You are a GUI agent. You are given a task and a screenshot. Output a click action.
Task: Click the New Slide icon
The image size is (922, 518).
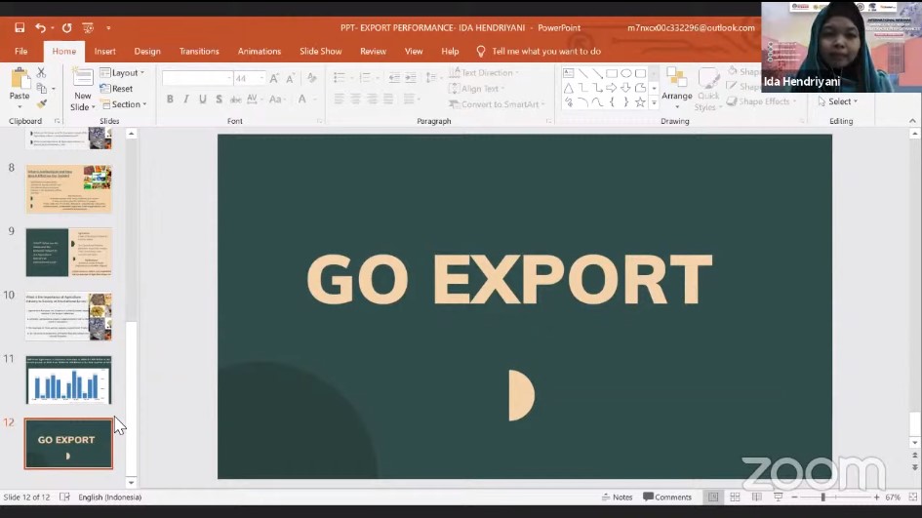82,79
